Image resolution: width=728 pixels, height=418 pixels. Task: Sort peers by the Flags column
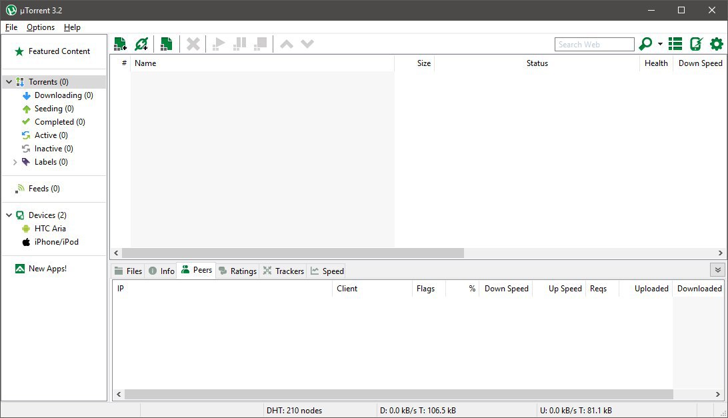pyautogui.click(x=429, y=289)
